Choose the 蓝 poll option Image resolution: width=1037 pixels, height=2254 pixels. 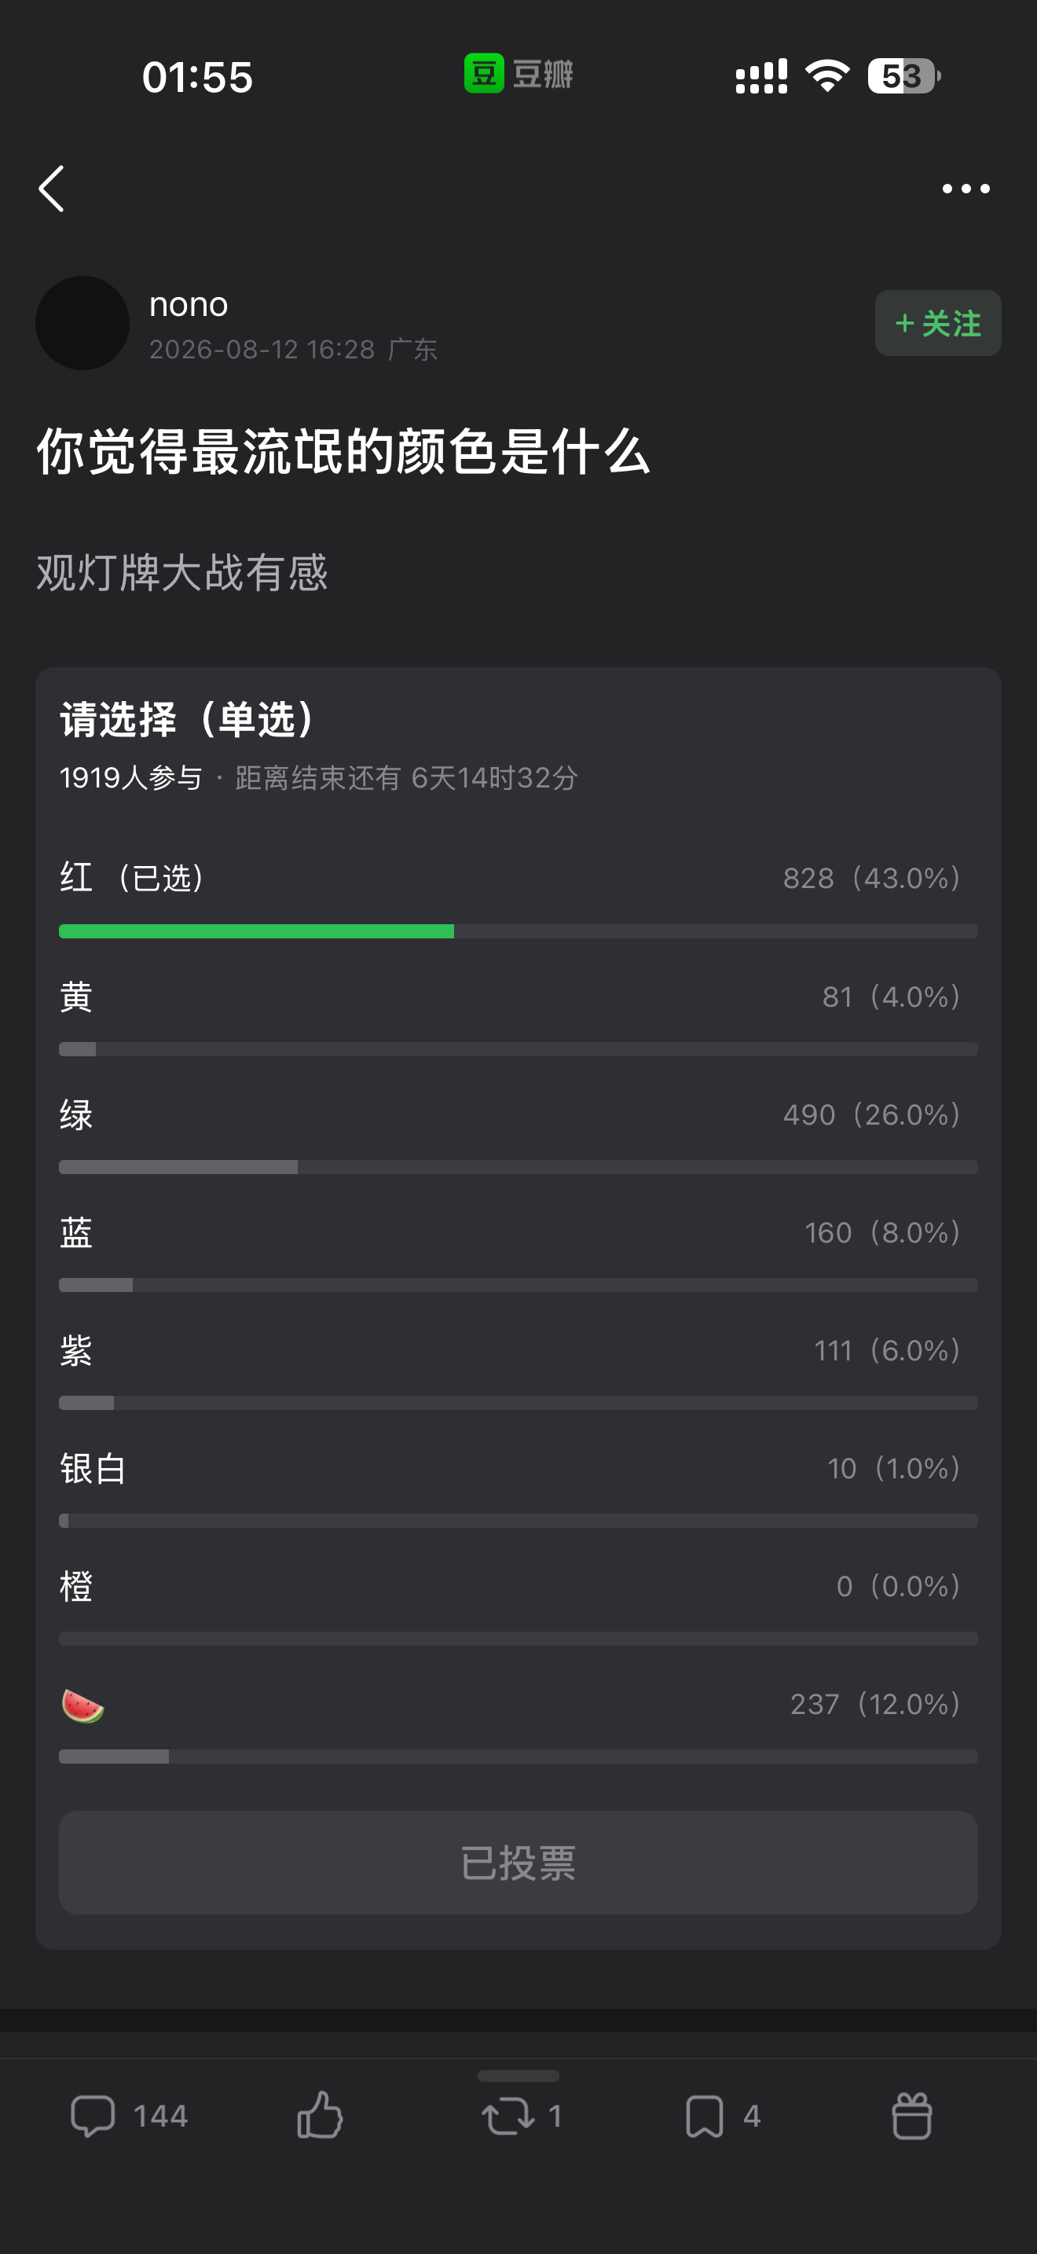click(518, 1251)
